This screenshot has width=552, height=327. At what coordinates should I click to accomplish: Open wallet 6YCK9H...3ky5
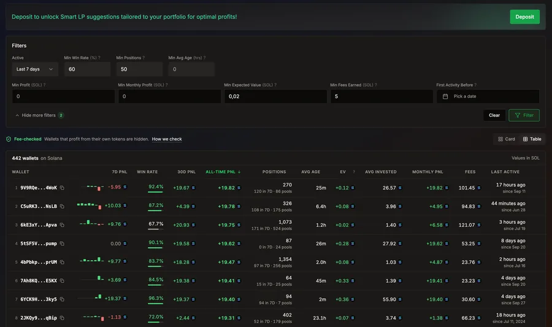[x=39, y=299]
